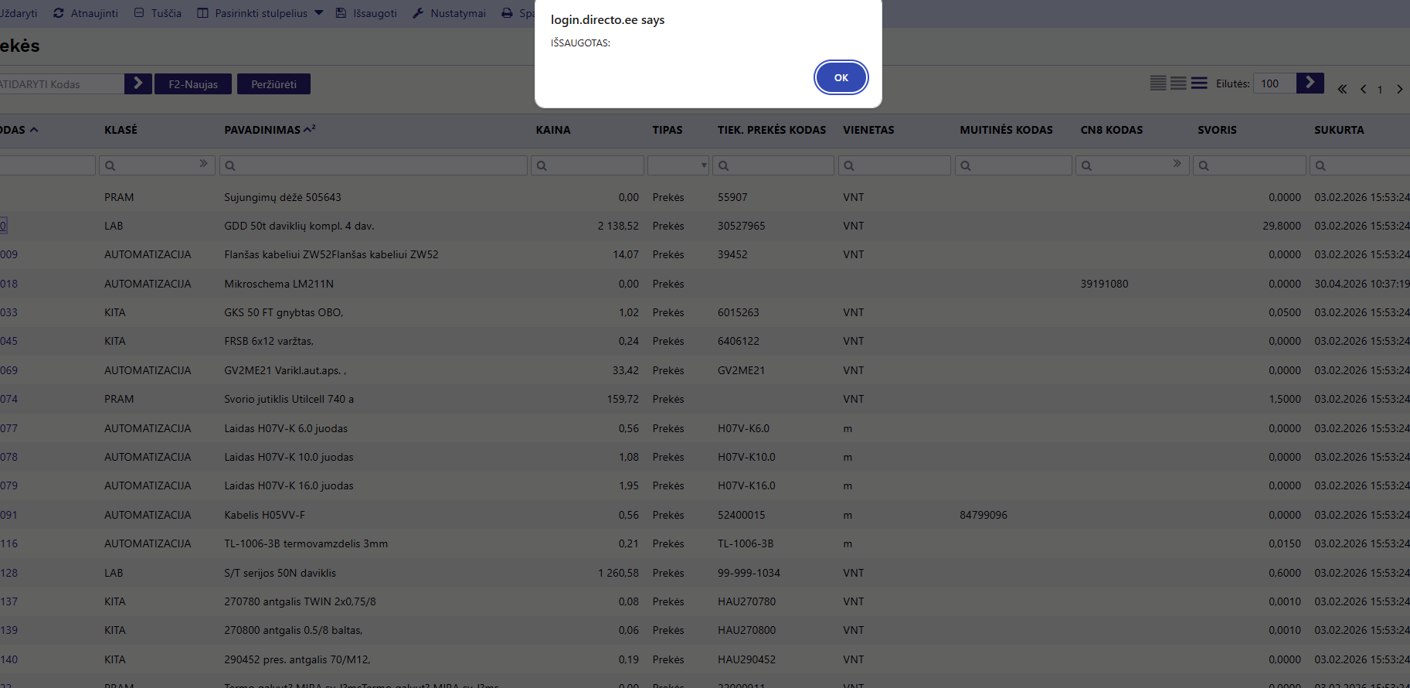Sort by CN8 KODAS header
This screenshot has height=688, width=1410.
click(1111, 130)
